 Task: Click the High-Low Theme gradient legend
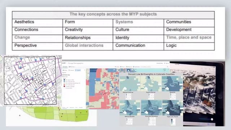(x=173, y=122)
